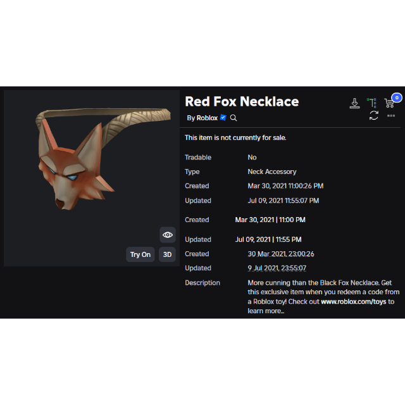Toggle the eye visibility button
The height and width of the screenshot is (405, 405).
coord(167,235)
